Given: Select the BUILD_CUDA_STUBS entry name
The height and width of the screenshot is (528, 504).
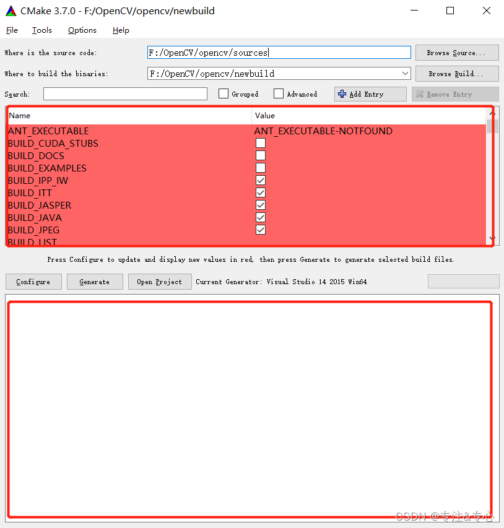Looking at the screenshot, I should point(53,144).
